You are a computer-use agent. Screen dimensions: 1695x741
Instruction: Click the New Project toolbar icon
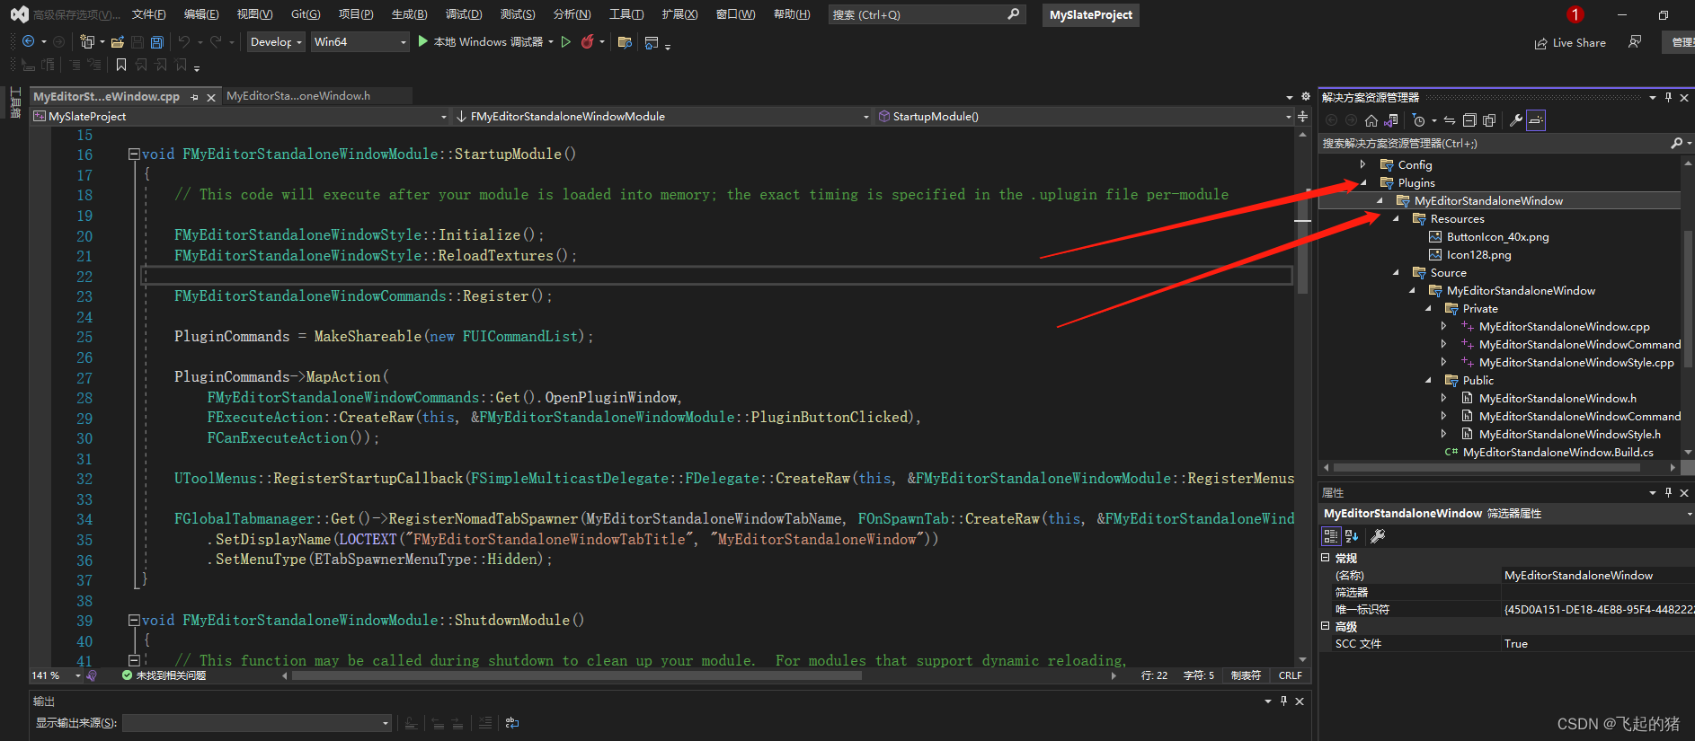87,41
